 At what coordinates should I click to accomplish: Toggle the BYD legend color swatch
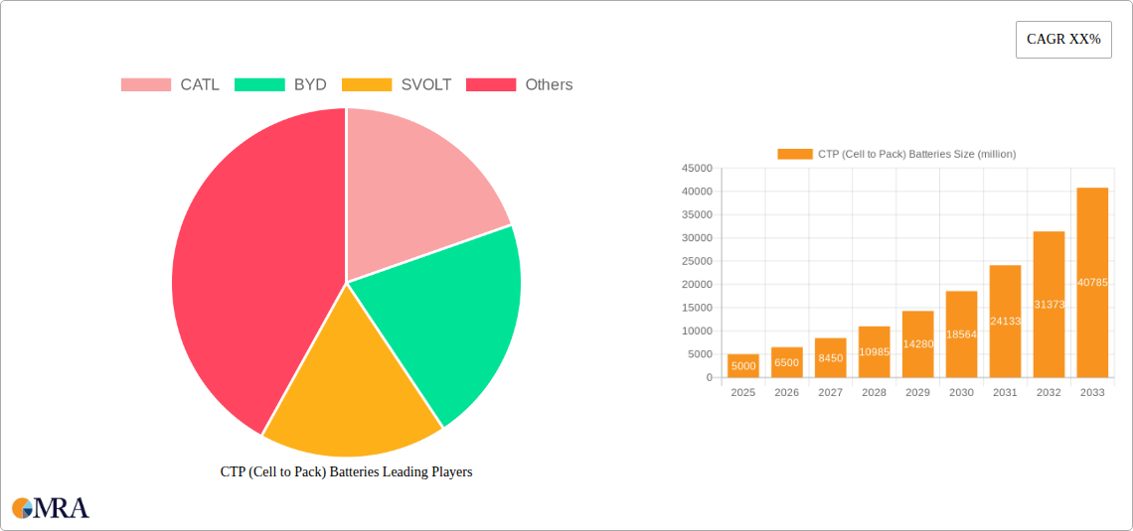click(x=259, y=84)
